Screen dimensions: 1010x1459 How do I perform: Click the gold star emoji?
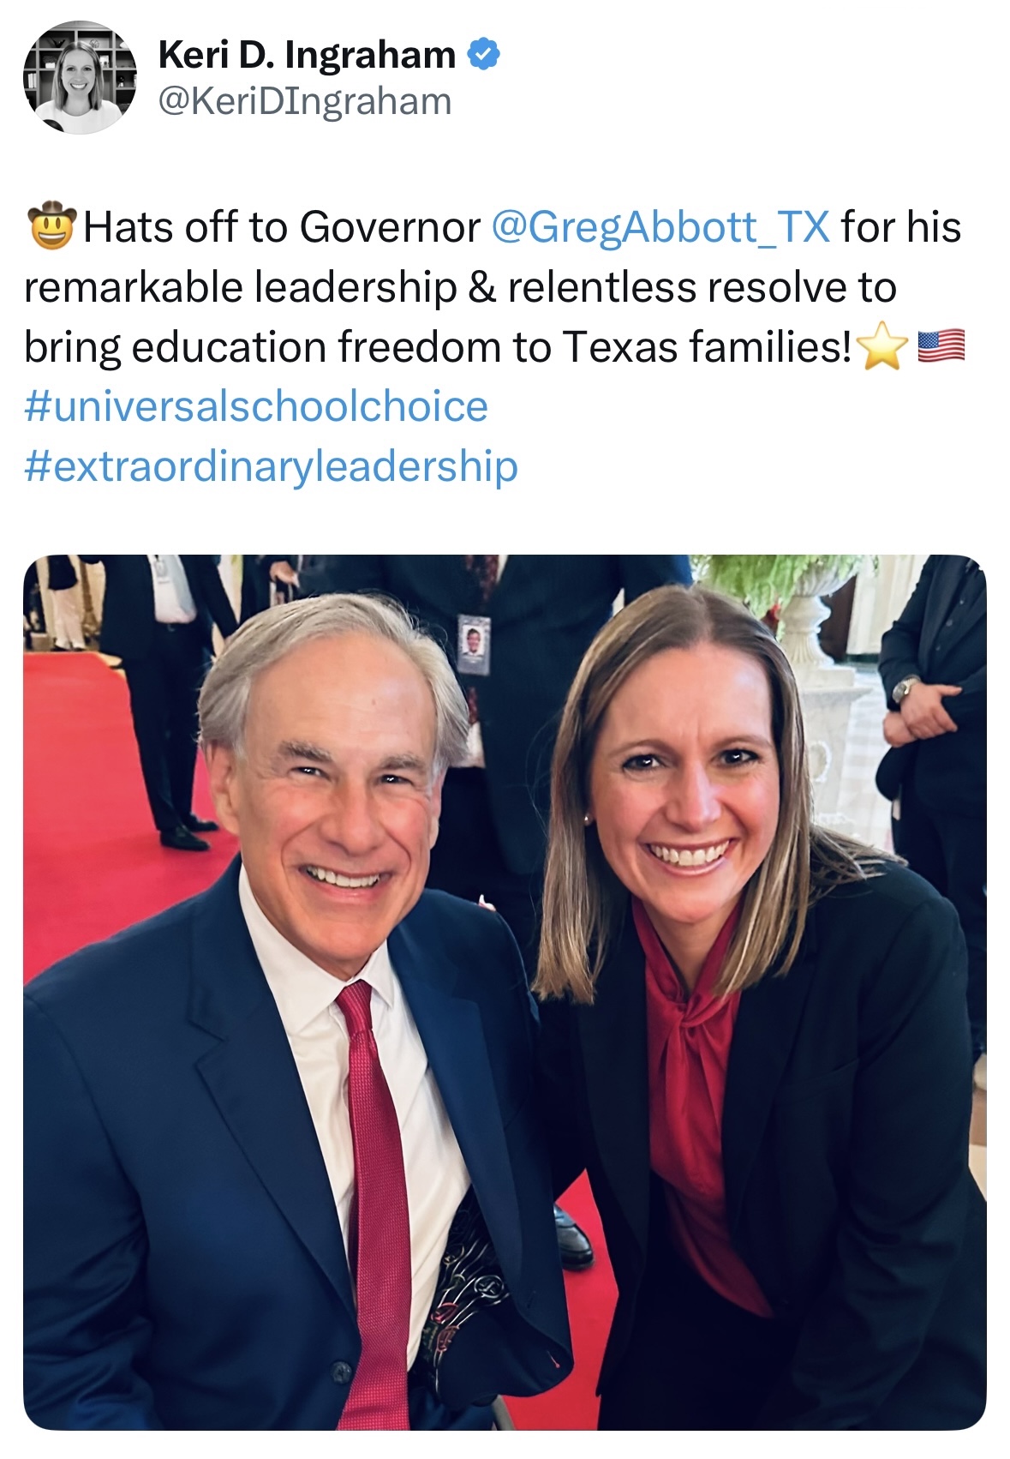point(882,347)
